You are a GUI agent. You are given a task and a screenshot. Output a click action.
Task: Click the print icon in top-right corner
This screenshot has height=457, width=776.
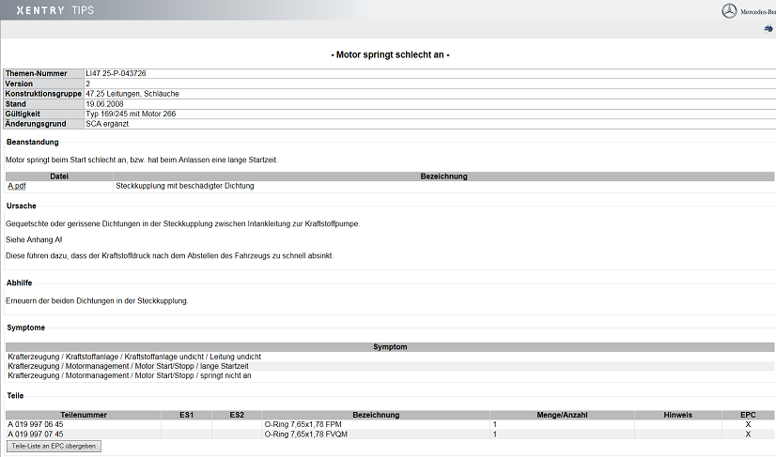pos(768,30)
